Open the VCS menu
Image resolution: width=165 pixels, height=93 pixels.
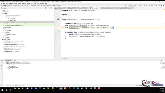[x=38, y=4]
